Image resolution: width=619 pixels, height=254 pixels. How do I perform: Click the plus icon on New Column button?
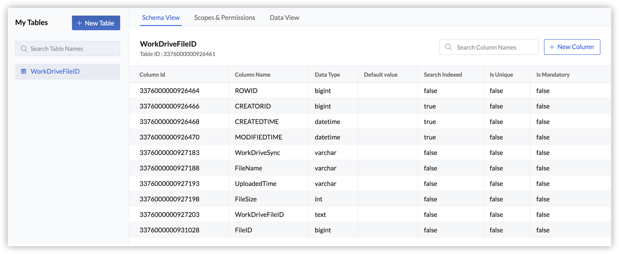pyautogui.click(x=552, y=47)
